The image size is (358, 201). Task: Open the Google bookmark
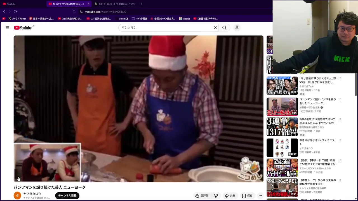coord(185,19)
